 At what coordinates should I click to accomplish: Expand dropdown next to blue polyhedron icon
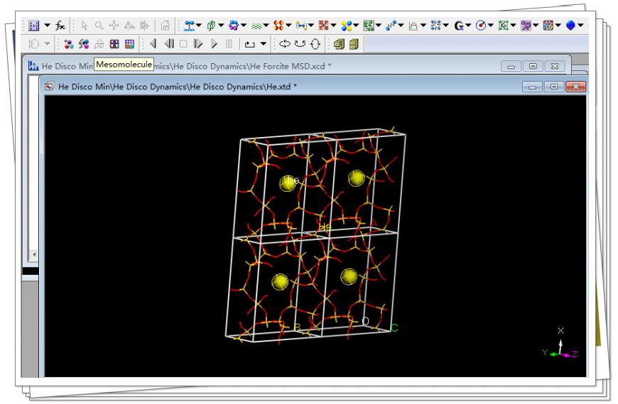[580, 25]
